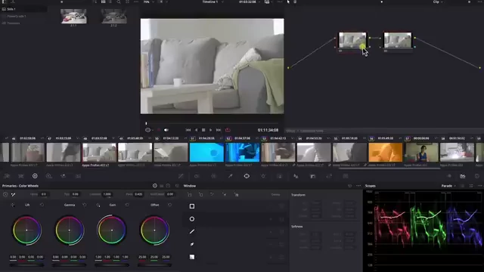
Task: Open the Motion Effects palette
Action: click(78, 176)
